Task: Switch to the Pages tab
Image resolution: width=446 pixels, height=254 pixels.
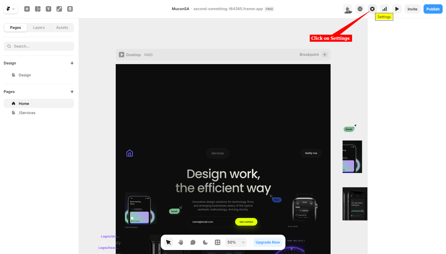Action: click(x=16, y=28)
